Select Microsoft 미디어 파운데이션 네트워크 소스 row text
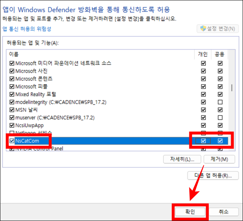Viewport: 243px width, 221px height. pos(63,63)
